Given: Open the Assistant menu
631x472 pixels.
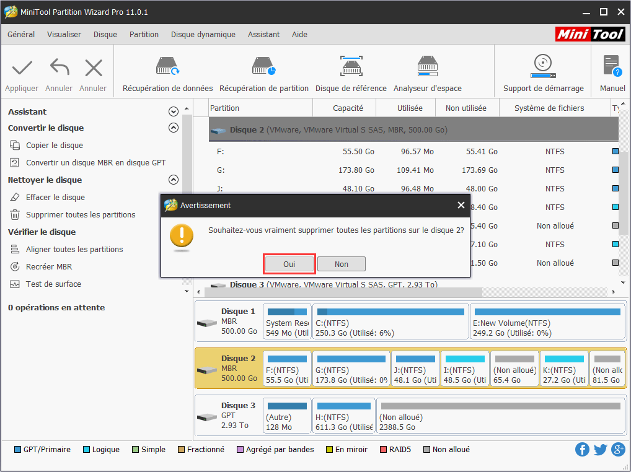Looking at the screenshot, I should click(263, 35).
